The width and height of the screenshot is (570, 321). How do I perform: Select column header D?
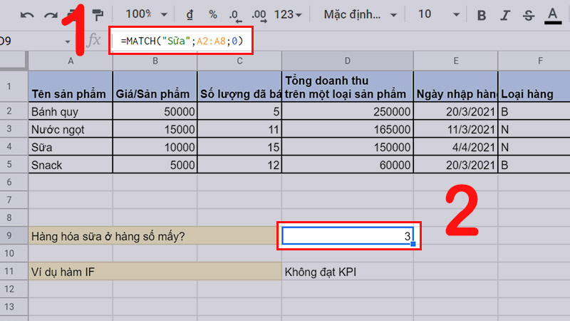347,61
